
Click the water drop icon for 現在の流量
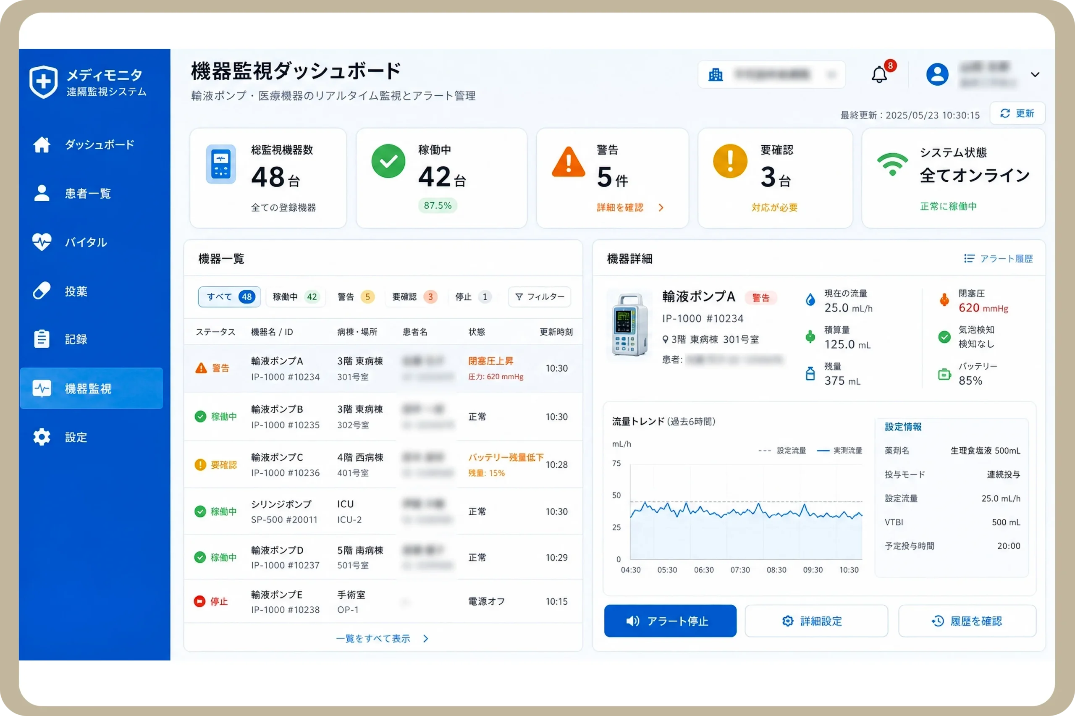pos(810,300)
